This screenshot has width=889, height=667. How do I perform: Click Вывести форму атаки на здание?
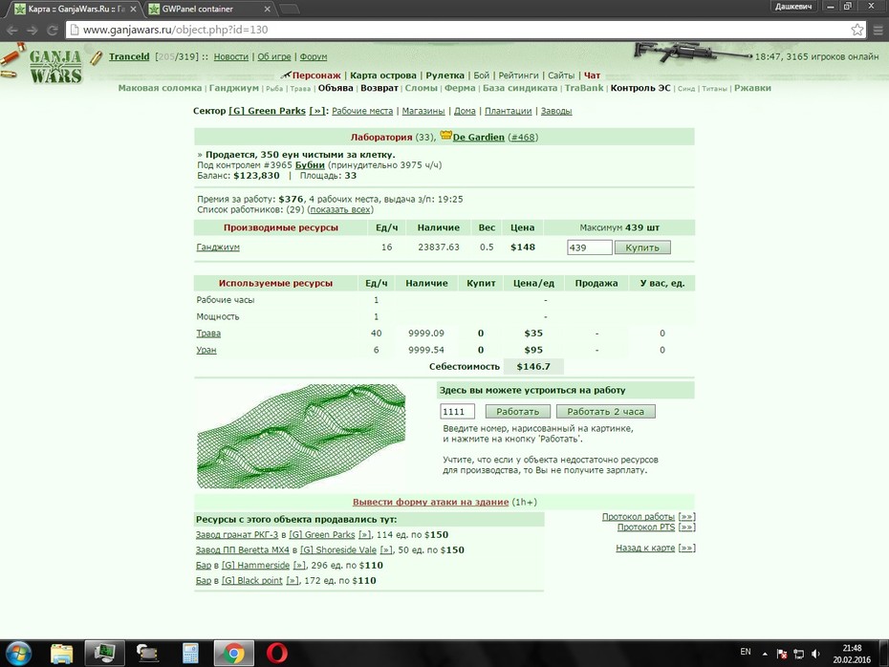(430, 502)
